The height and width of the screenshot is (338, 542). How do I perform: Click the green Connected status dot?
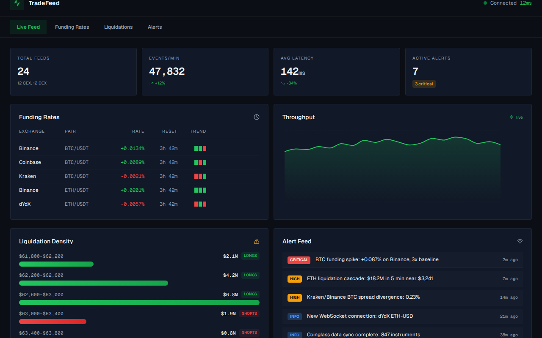click(x=485, y=3)
